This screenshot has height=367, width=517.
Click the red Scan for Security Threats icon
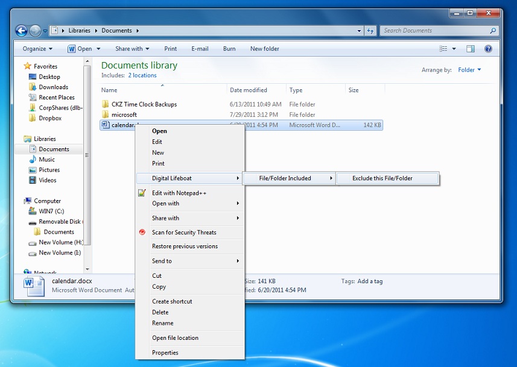click(x=142, y=232)
